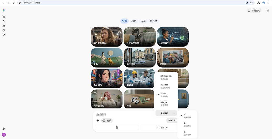Click the site info icon in address bar
The height and width of the screenshot is (139, 272).
20,3
